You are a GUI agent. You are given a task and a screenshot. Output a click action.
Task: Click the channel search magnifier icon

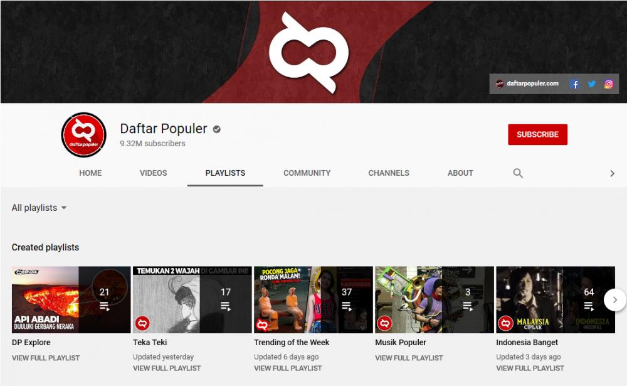click(x=518, y=173)
